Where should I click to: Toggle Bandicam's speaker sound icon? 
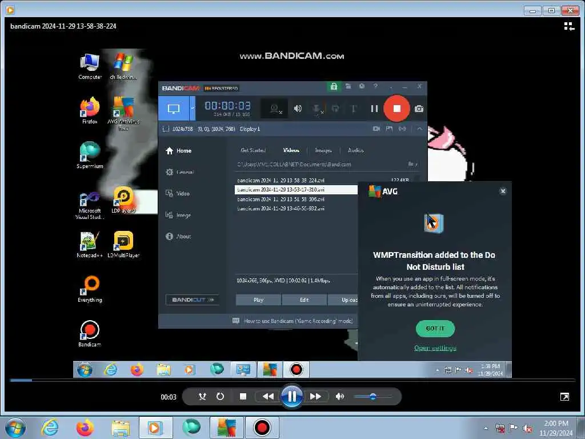[x=298, y=109]
